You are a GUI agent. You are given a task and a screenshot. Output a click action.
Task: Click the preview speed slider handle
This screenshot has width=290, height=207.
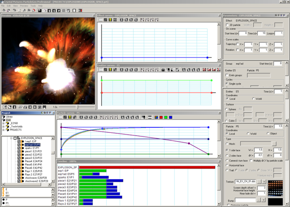coord(77,107)
